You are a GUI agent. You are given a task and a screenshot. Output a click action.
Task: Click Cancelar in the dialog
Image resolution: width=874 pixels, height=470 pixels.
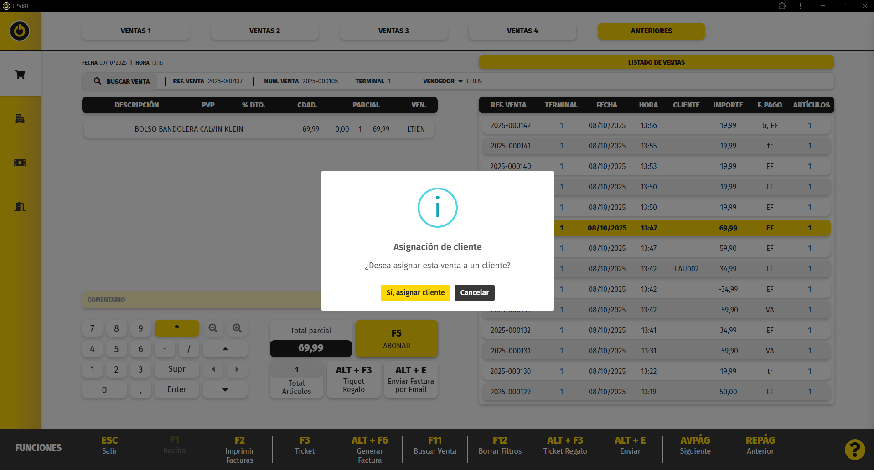(x=474, y=293)
